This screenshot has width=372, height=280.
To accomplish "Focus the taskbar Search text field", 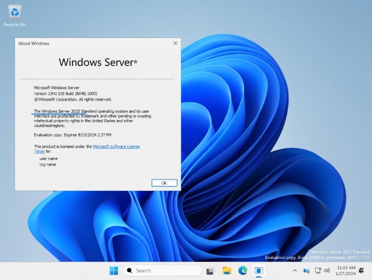I will 162,271.
